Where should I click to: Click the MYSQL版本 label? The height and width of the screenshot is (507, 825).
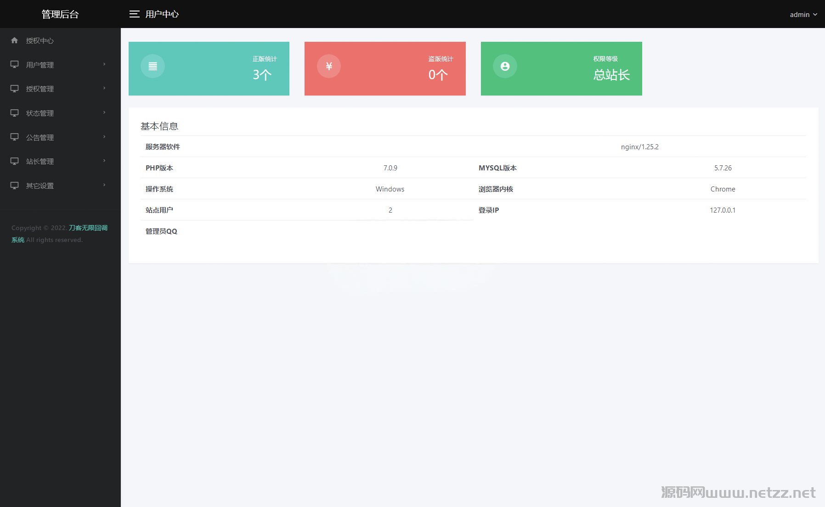coord(497,168)
